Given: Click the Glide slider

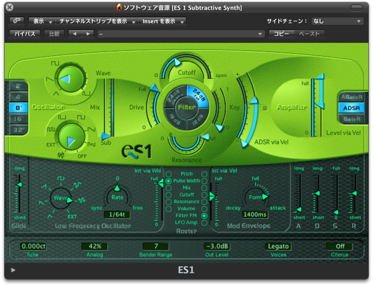Looking at the screenshot, I should coord(19,193).
